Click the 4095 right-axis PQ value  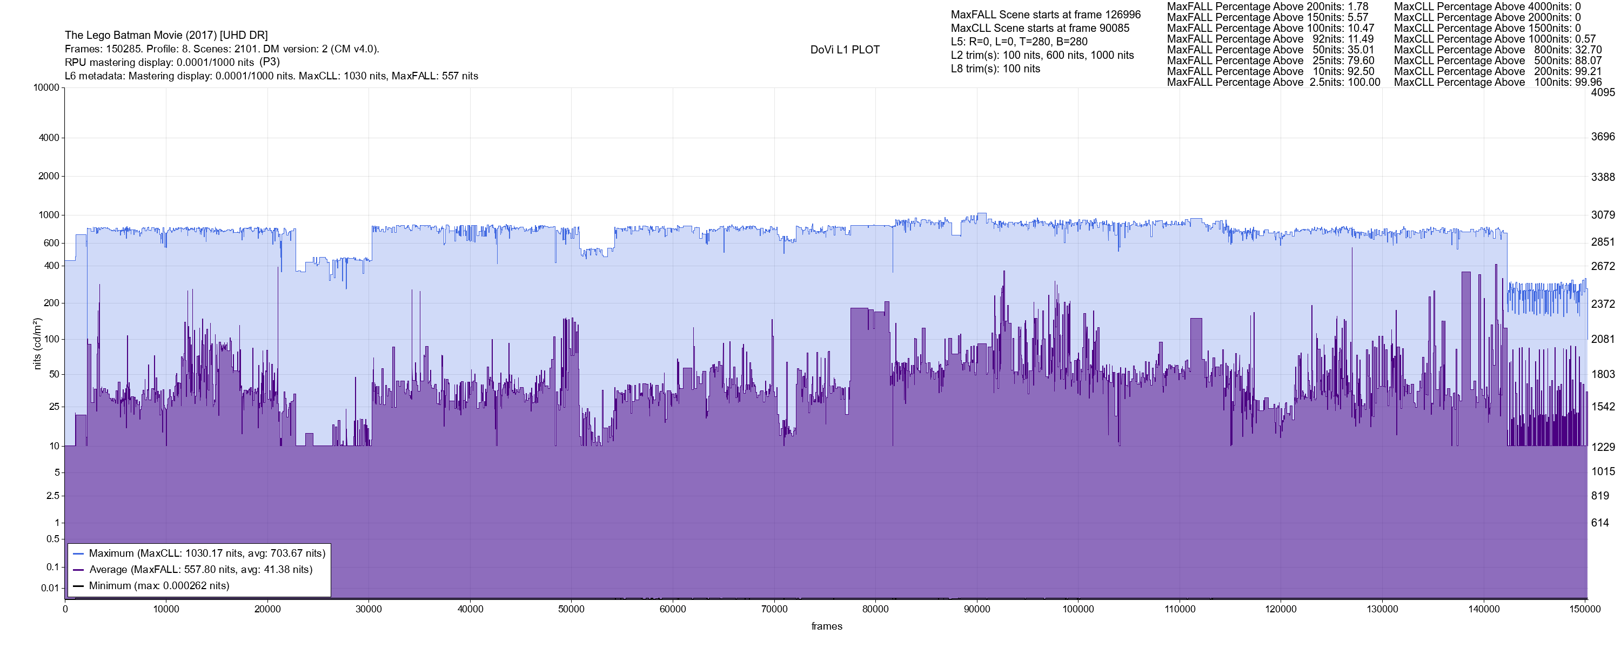coord(1603,92)
